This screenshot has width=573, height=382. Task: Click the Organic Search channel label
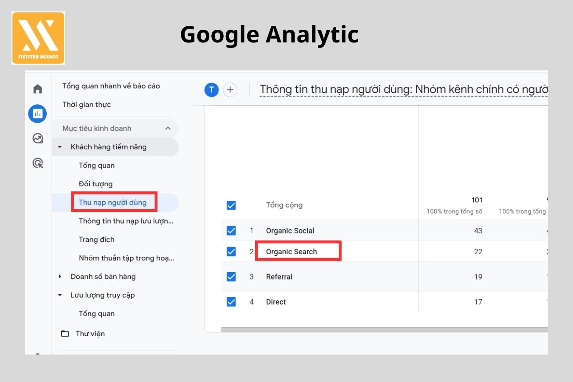pos(292,252)
